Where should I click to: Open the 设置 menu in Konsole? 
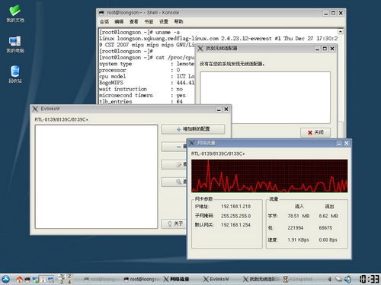[164, 21]
